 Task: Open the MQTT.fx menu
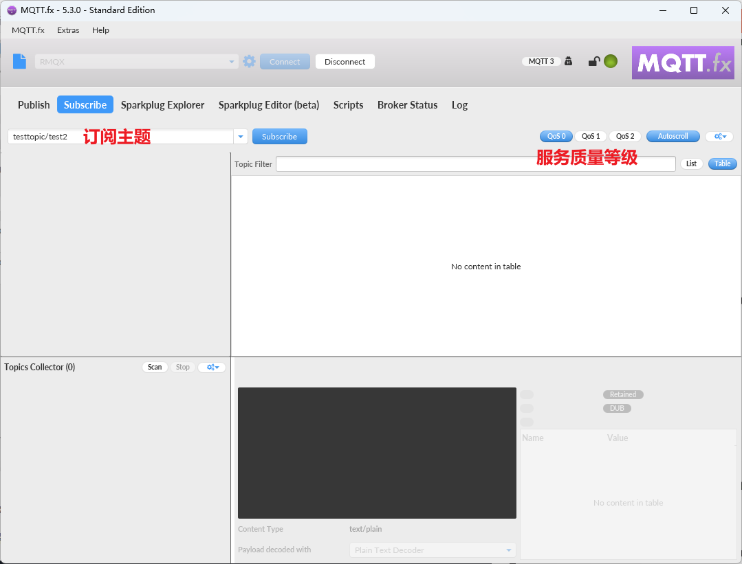pos(28,30)
